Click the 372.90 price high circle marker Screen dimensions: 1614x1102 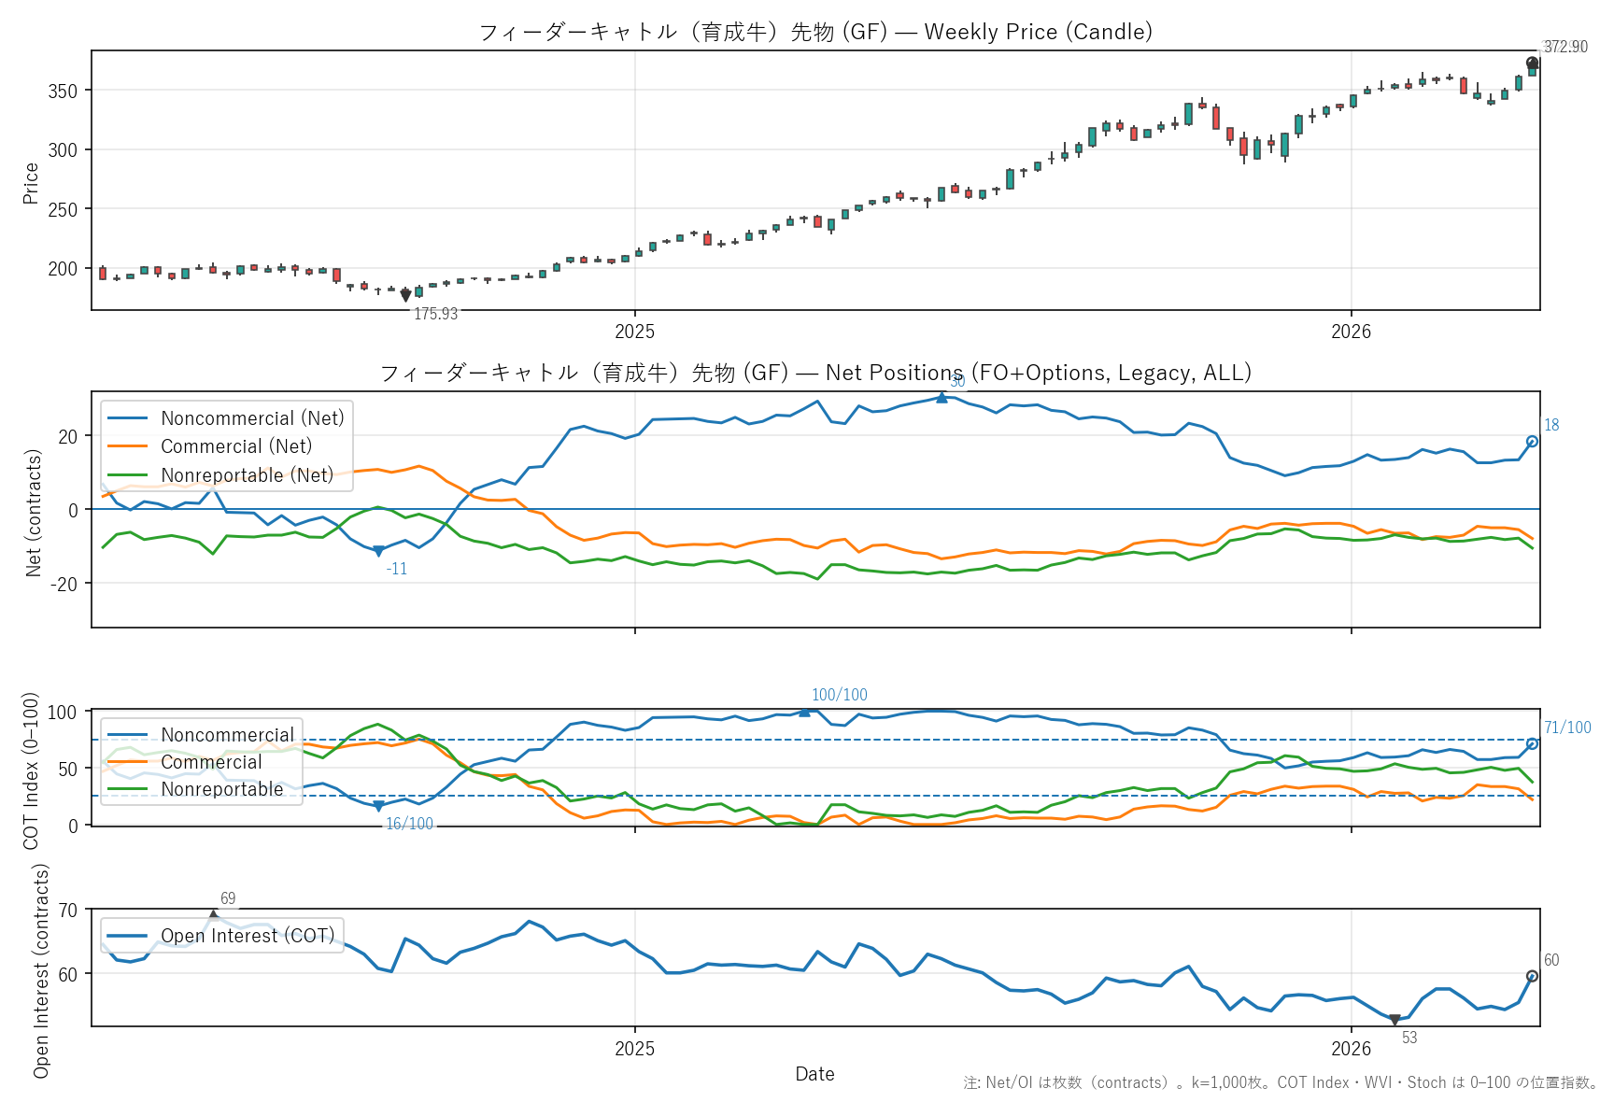click(1532, 64)
